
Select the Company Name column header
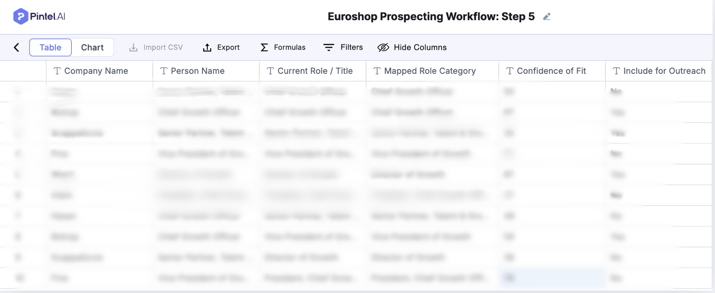96,71
